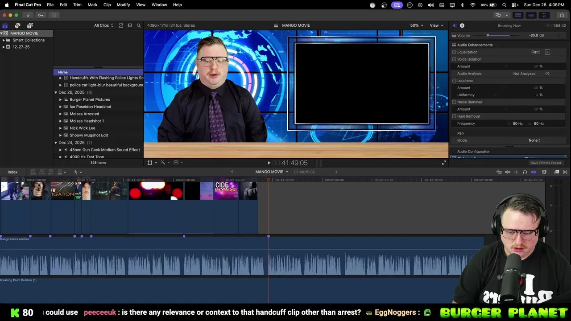Play the viewer with the play button

tap(269, 163)
